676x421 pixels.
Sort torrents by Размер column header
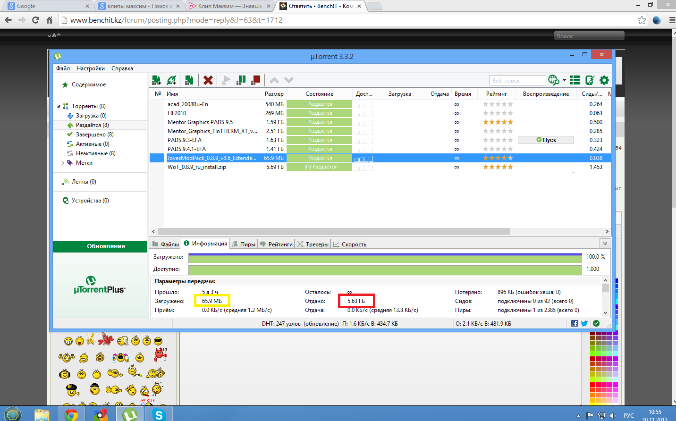point(274,94)
